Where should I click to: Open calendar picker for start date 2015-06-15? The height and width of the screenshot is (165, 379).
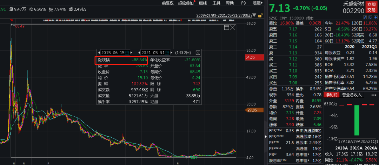pyautogui.click(x=127, y=53)
